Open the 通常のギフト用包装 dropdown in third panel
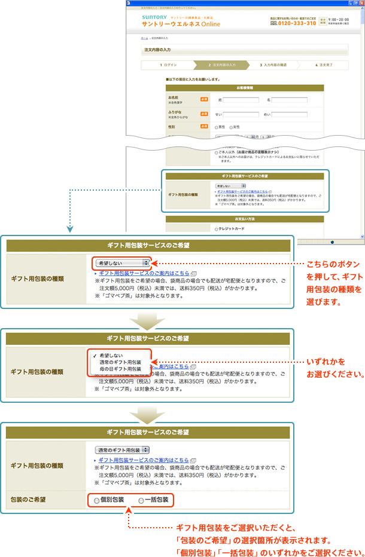 click(x=122, y=450)
